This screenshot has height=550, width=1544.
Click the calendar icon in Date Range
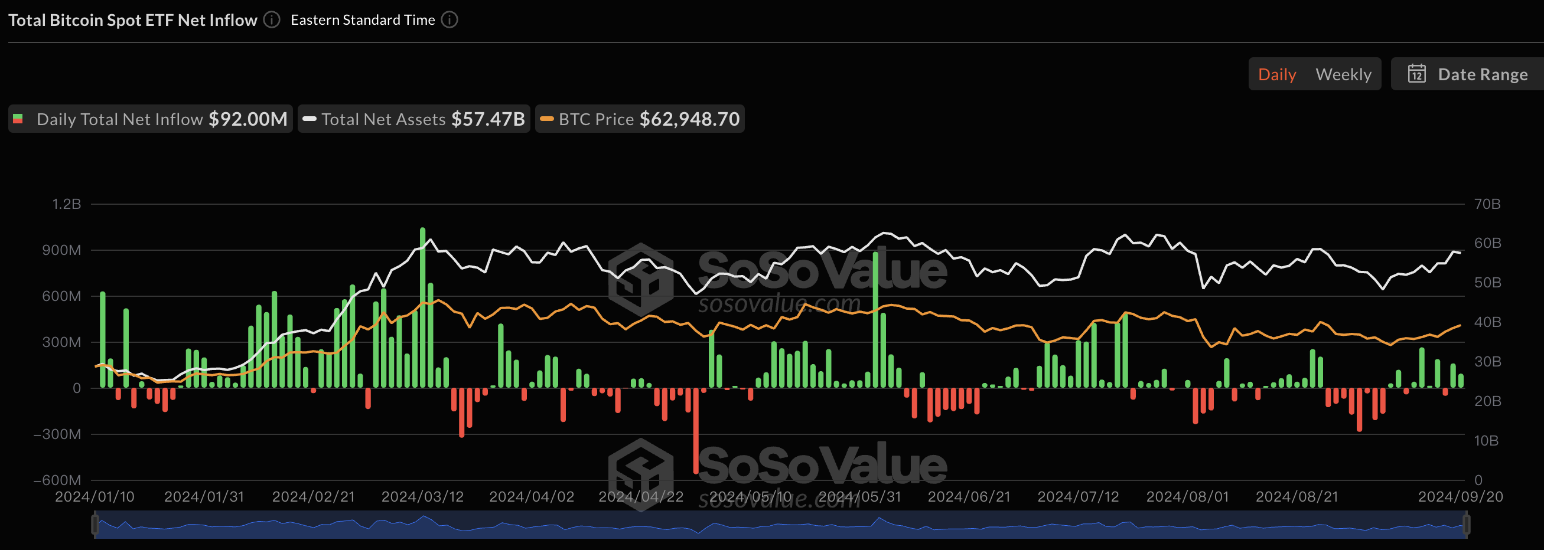[1416, 74]
